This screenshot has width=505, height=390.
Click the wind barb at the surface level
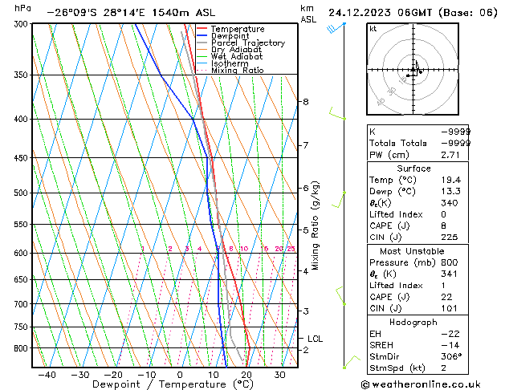pyautogui.click(x=352, y=362)
